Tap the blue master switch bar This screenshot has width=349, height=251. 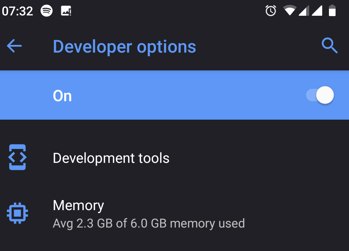pos(174,96)
